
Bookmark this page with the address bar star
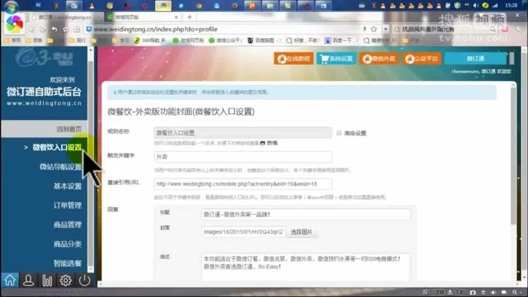point(374,29)
